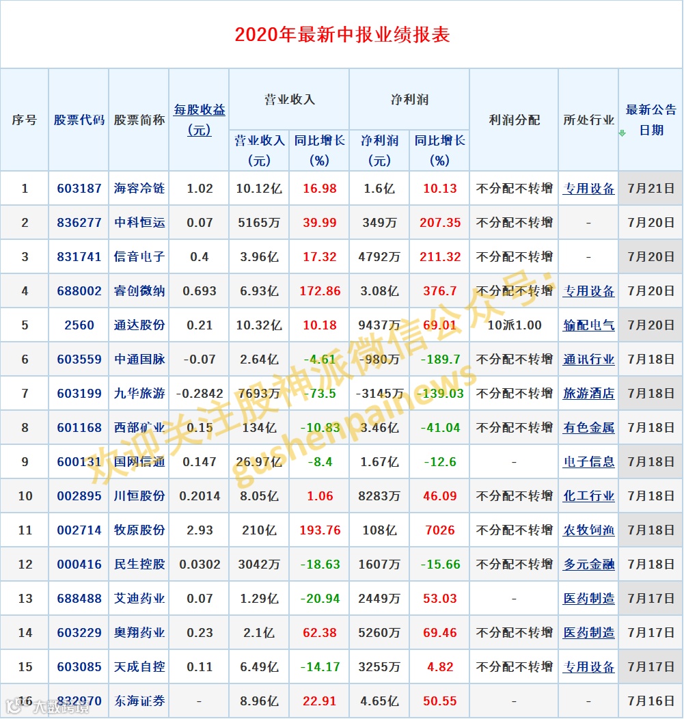684x719 pixels.
Task: Click the green sort arrow beside 最新公告日期
Action: 622,133
